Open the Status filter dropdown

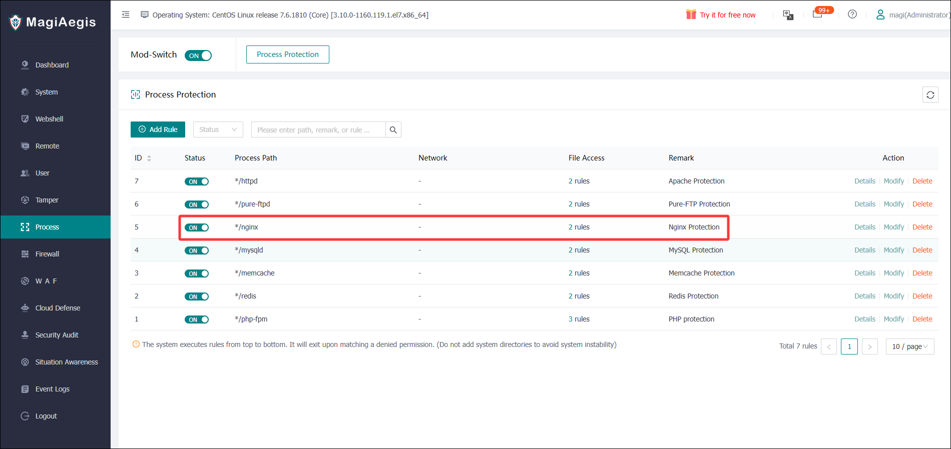(x=218, y=129)
